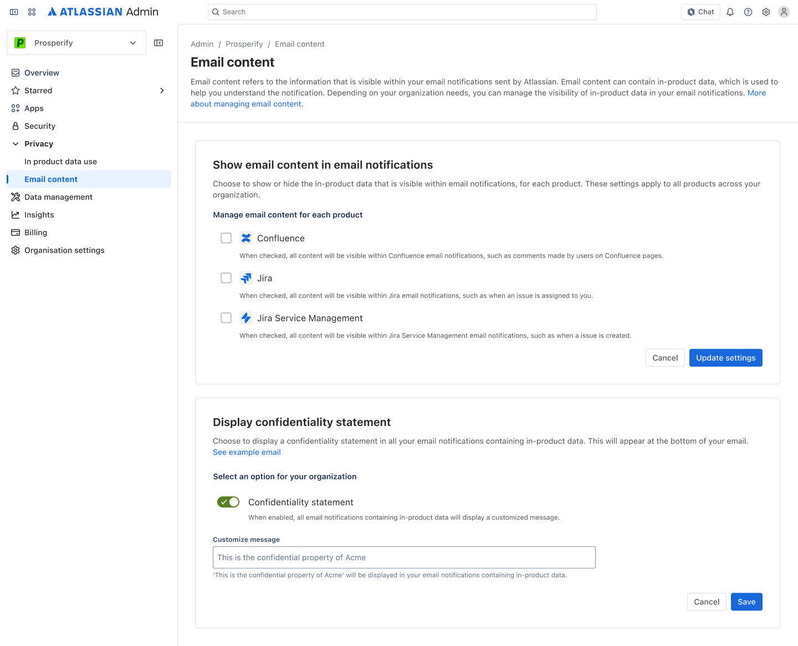This screenshot has height=646, width=798.
Task: Open the help question mark icon
Action: click(748, 12)
